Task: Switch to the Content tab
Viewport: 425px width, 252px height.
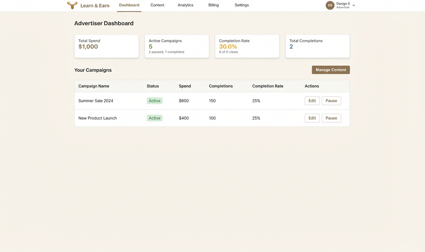Action: tap(157, 5)
